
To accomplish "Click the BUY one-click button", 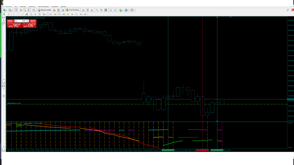I will (x=33, y=21).
